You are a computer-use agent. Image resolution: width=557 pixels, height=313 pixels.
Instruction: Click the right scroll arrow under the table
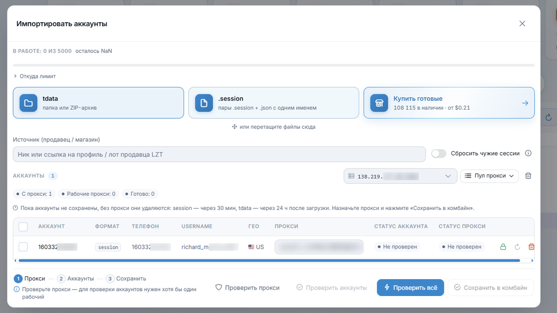click(532, 260)
